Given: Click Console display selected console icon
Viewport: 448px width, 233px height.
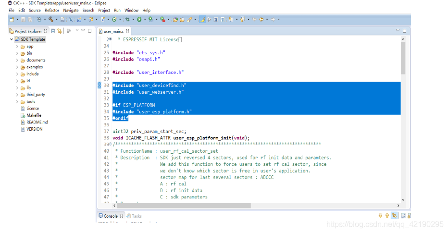Looking at the screenshot, I should click(403, 216).
